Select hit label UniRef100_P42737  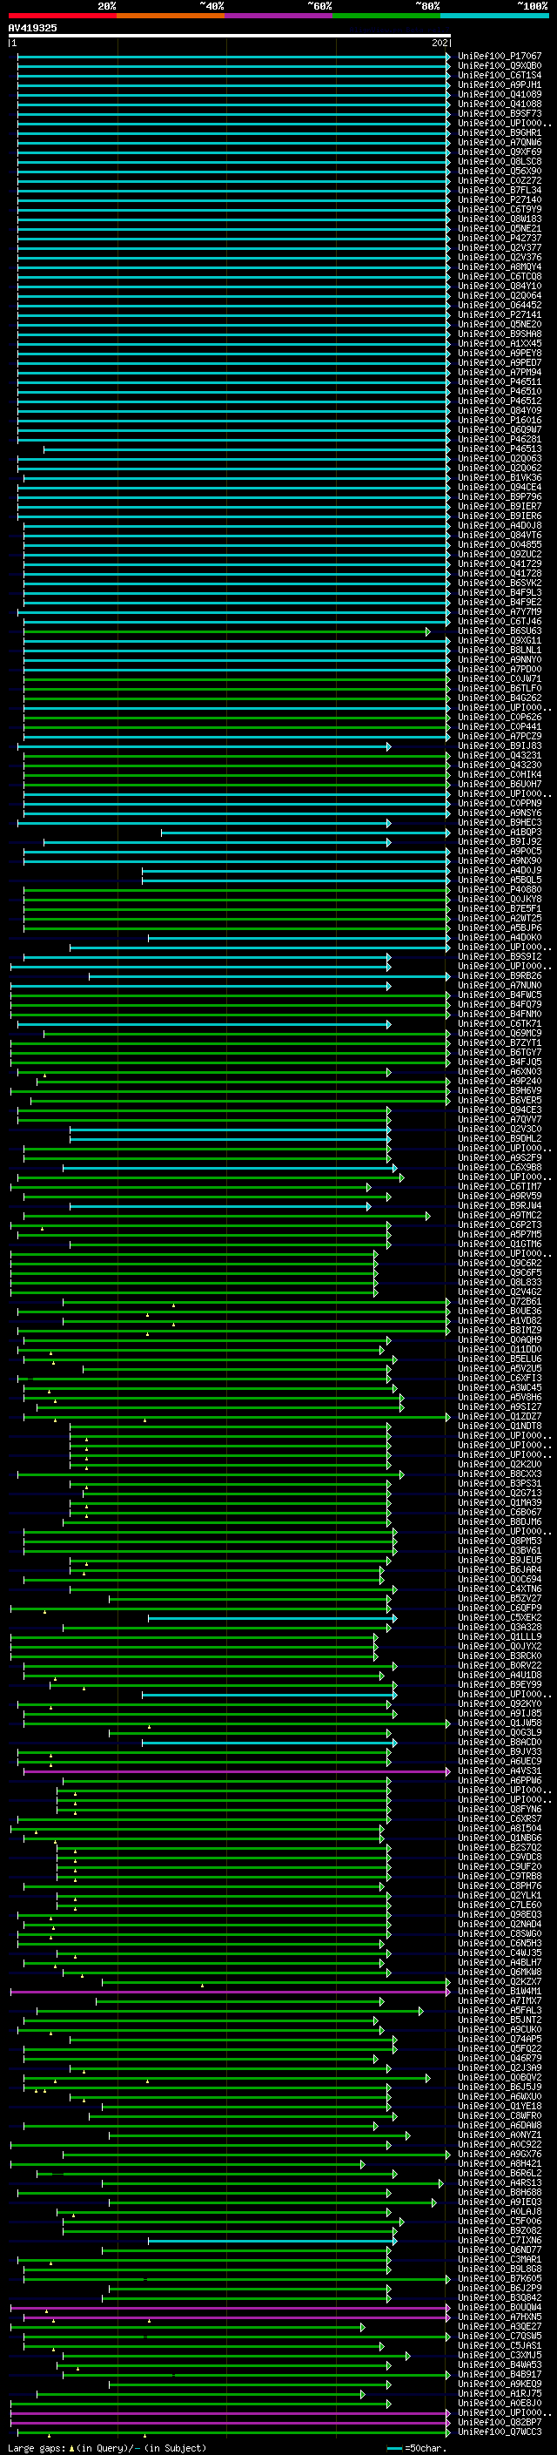[x=500, y=239]
